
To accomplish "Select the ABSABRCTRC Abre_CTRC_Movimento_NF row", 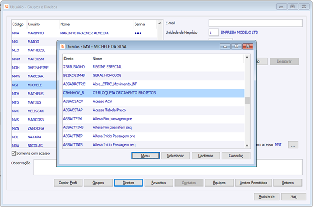I will [153, 84].
